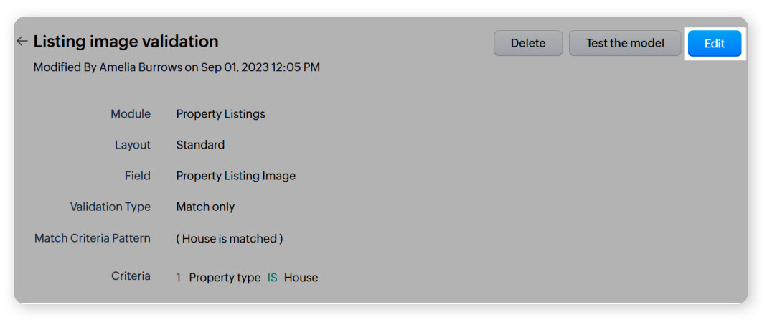Click the Modified By Amelia Burrows text

tap(177, 67)
